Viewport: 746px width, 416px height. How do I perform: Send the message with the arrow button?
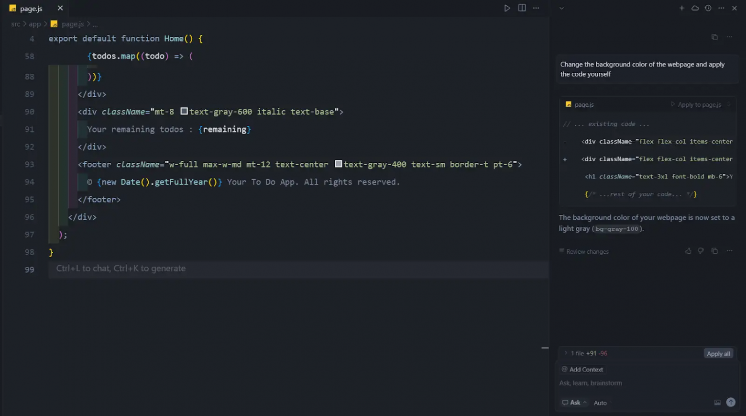tap(730, 402)
